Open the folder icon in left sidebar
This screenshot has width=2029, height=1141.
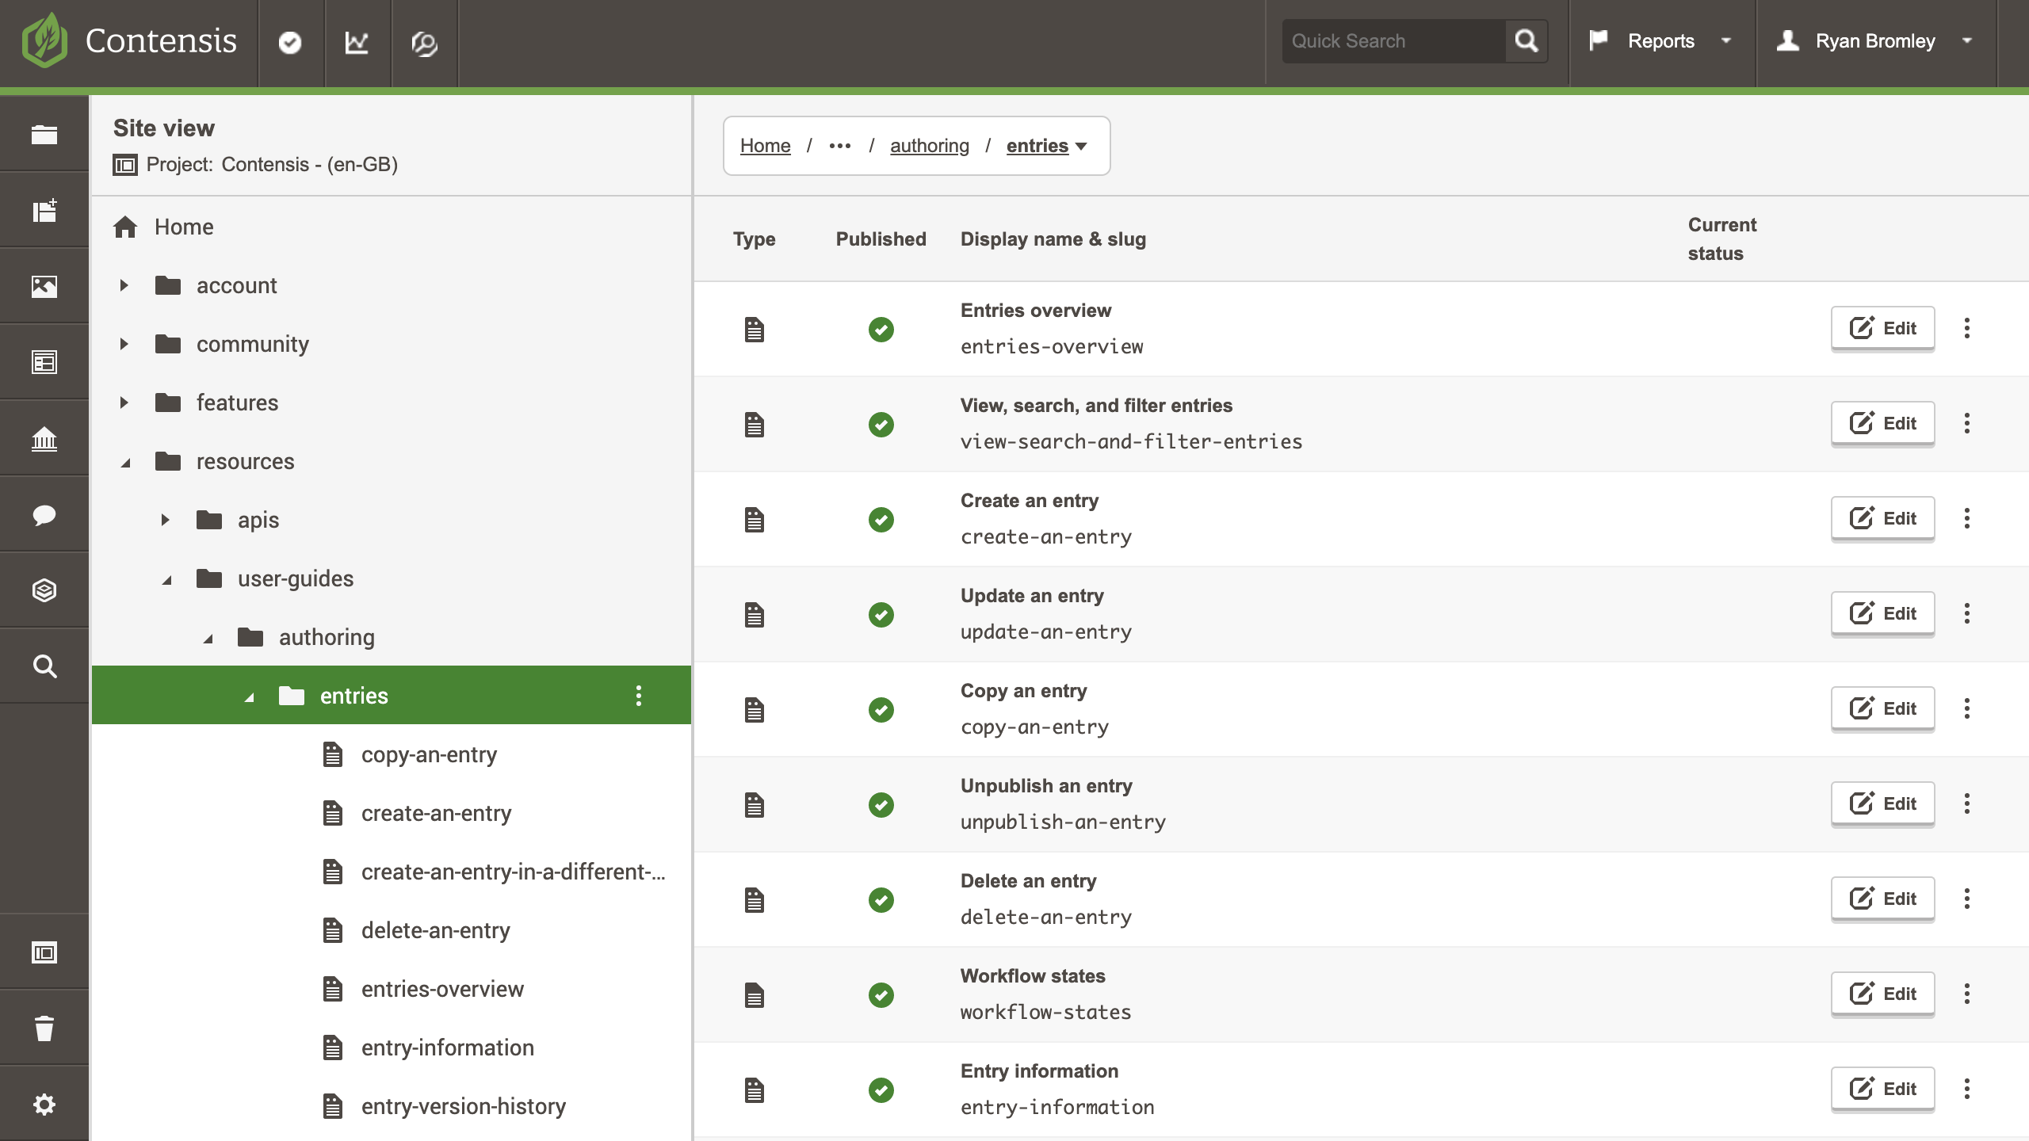coord(44,135)
